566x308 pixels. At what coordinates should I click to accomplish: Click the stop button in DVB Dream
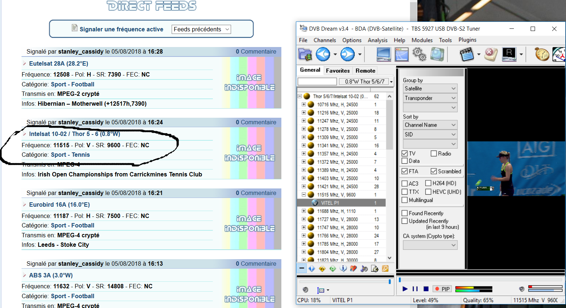click(426, 289)
